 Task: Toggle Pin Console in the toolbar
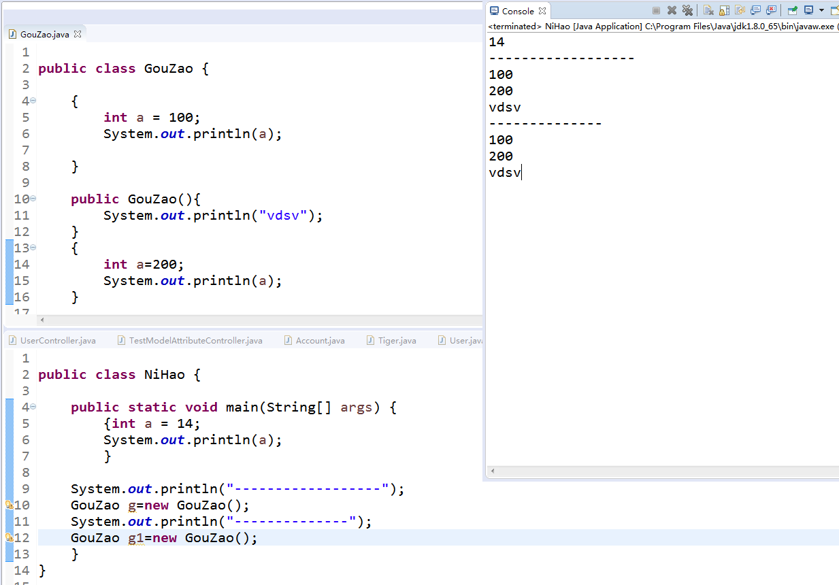coord(792,10)
